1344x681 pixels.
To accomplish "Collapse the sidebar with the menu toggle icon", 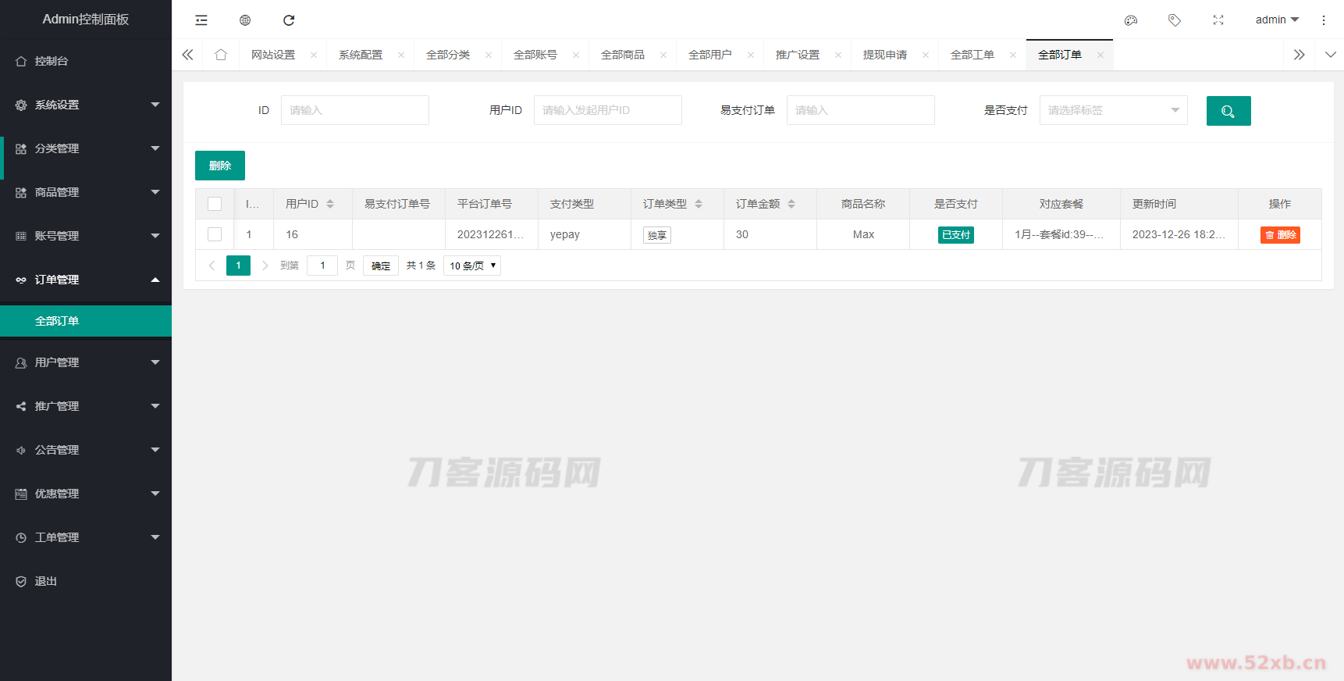I will [x=201, y=20].
